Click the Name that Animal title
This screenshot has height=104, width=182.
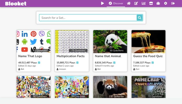(108, 56)
